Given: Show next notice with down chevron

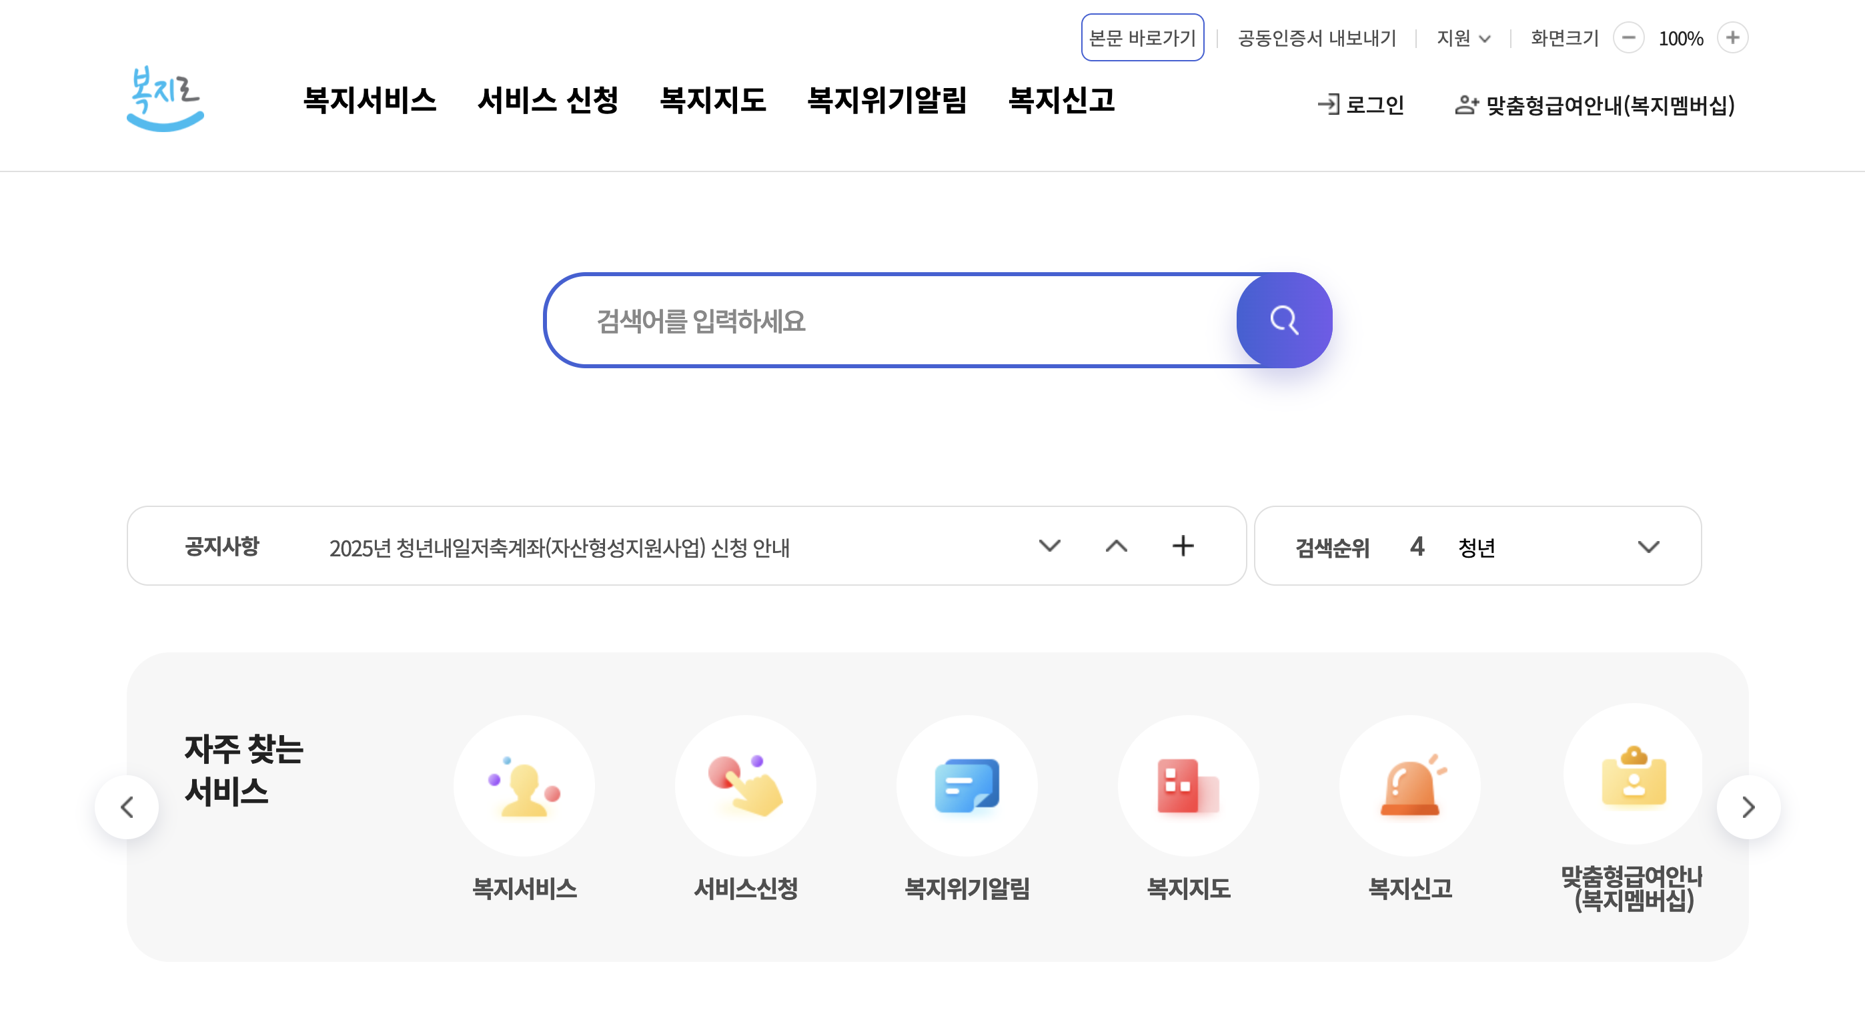Looking at the screenshot, I should coord(1049,546).
